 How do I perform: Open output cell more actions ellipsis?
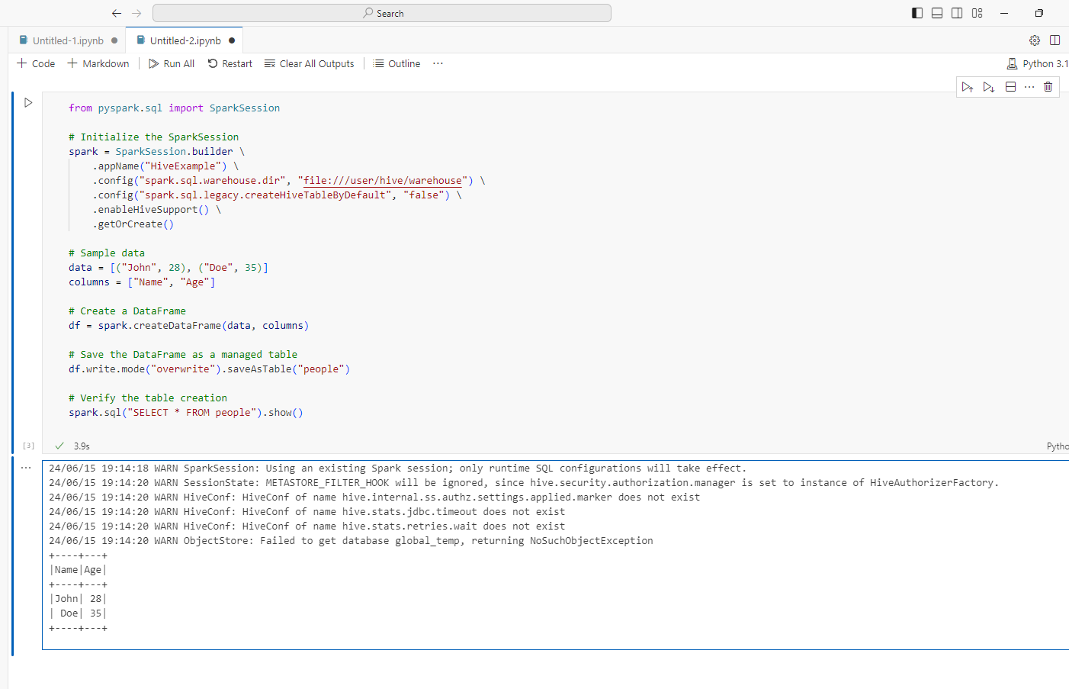coord(26,468)
